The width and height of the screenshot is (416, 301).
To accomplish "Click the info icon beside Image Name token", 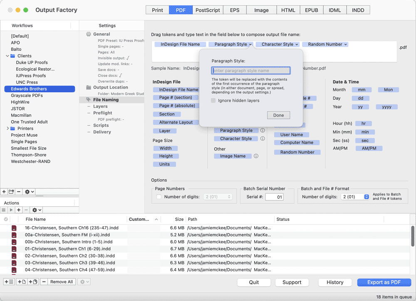I will 256,156.
